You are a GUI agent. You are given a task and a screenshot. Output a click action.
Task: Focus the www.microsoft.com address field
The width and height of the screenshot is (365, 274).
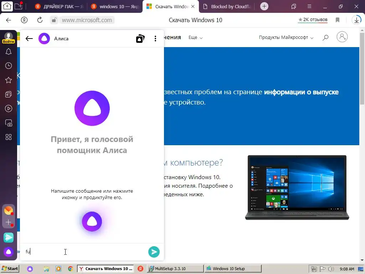[x=87, y=20]
